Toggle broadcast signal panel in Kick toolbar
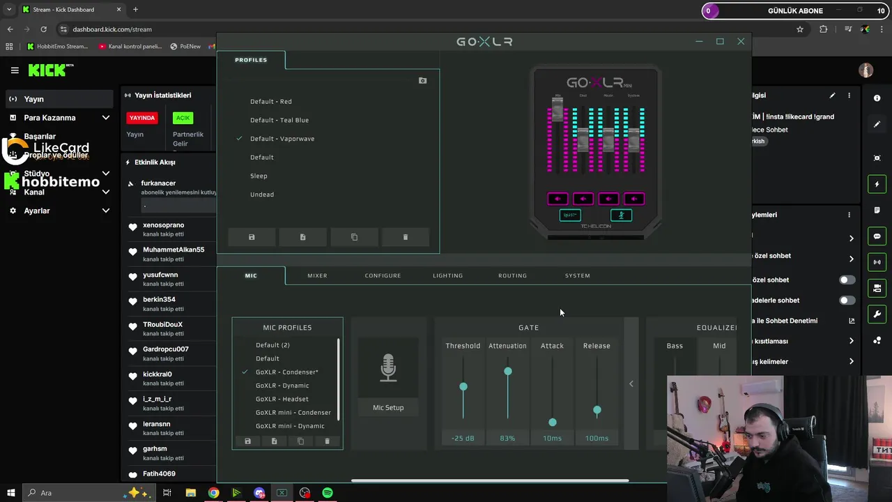The image size is (892, 502). pyautogui.click(x=877, y=262)
